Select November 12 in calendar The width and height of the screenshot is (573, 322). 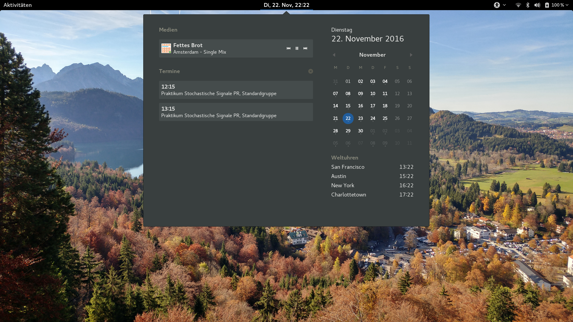coord(397,94)
